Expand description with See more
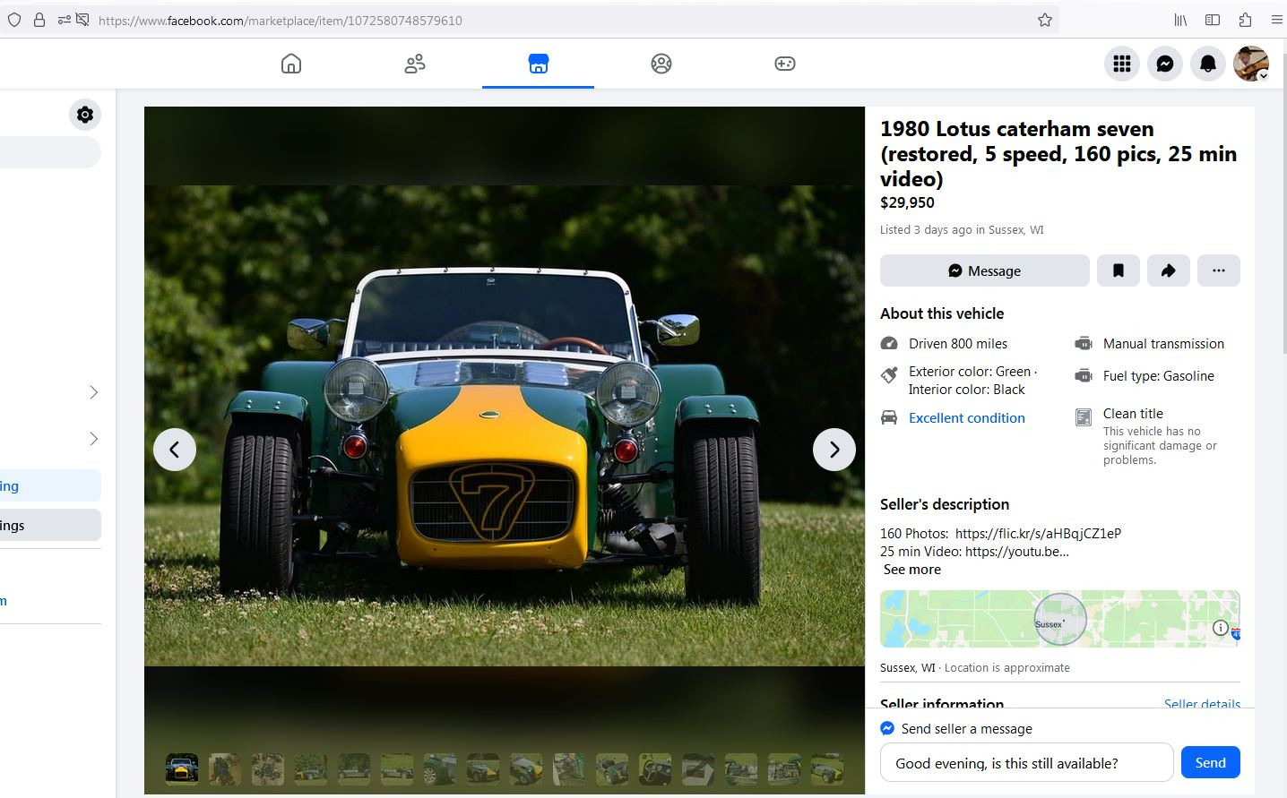1287x798 pixels. click(x=912, y=570)
